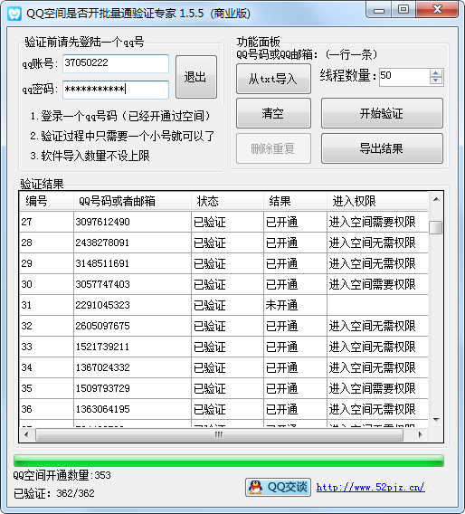This screenshot has width=465, height=514.
Task: Select row 31 with number 2291045323
Action: [x=223, y=305]
